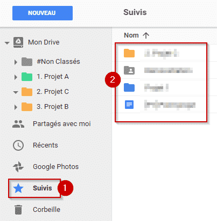Screen dimensions: 217x221
Task: Open Partagés avec moi people icon
Action: [18, 124]
